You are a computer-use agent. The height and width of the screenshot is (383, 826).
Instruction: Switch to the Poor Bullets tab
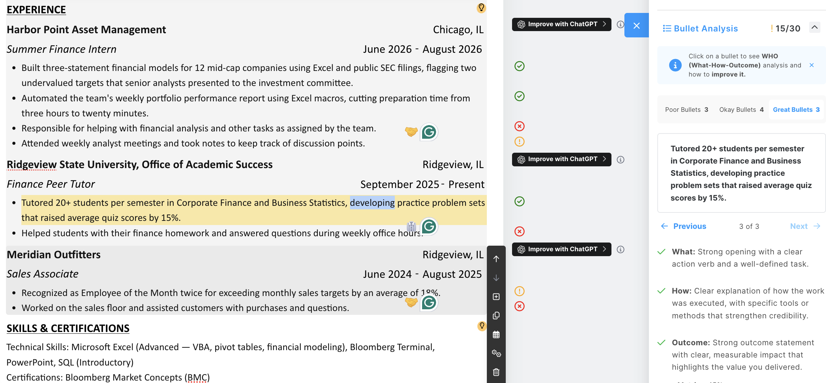coord(686,110)
